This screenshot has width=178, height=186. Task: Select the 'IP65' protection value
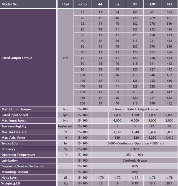[x=135, y=166]
